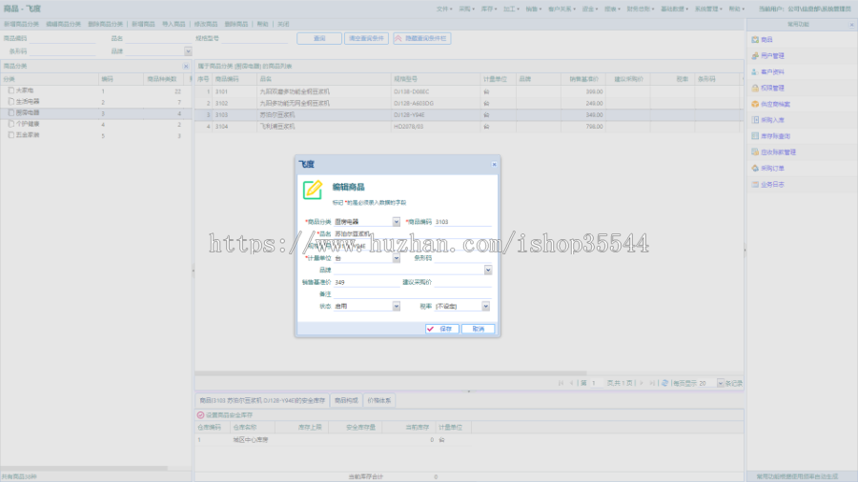Focus the 销售基准价 field showing 349
The width and height of the screenshot is (858, 482).
click(367, 282)
